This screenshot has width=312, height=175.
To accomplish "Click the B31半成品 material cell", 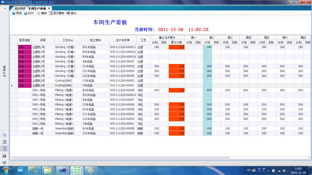I will [x=95, y=47].
